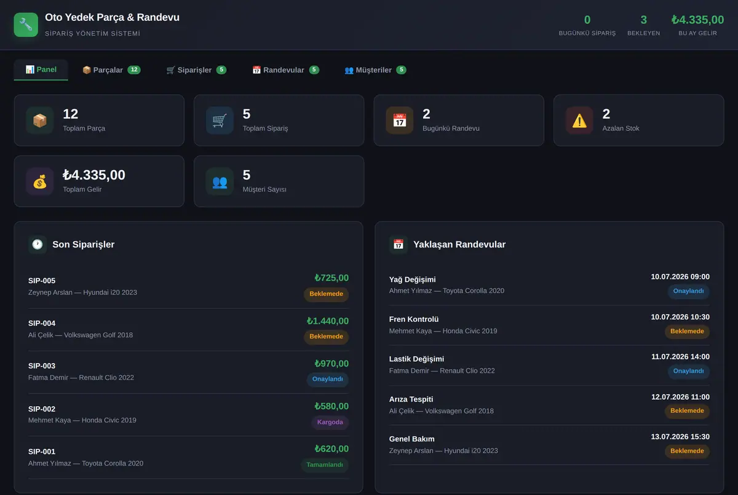738x495 pixels.
Task: Click the clock icon beside Son Siparişler
Action: pos(38,244)
